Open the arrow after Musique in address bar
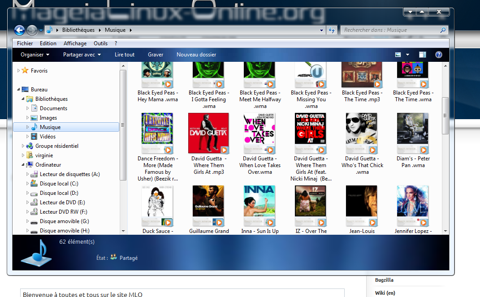This screenshot has height=297, width=480. 131,30
